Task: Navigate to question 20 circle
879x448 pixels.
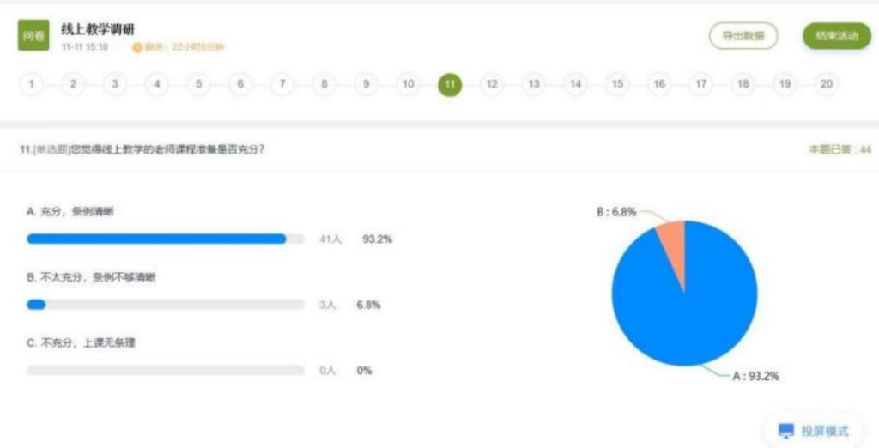Action: coord(827,84)
